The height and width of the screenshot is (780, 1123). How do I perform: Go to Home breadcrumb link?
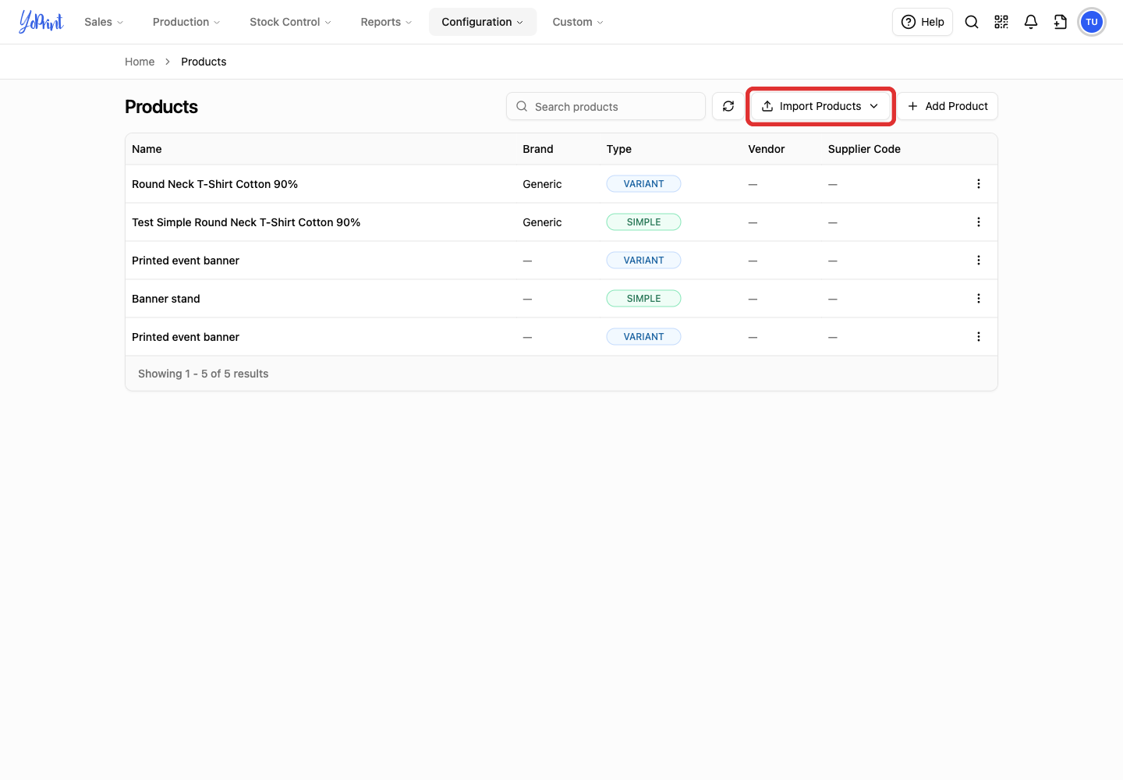[140, 62]
